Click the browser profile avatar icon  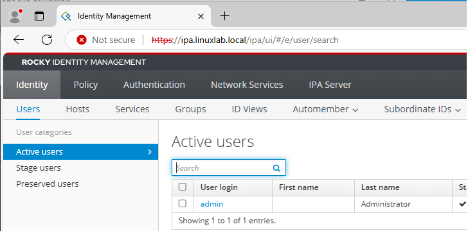(x=15, y=16)
